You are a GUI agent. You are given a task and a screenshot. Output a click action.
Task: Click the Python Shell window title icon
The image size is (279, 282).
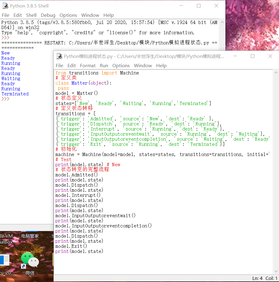[5, 6]
